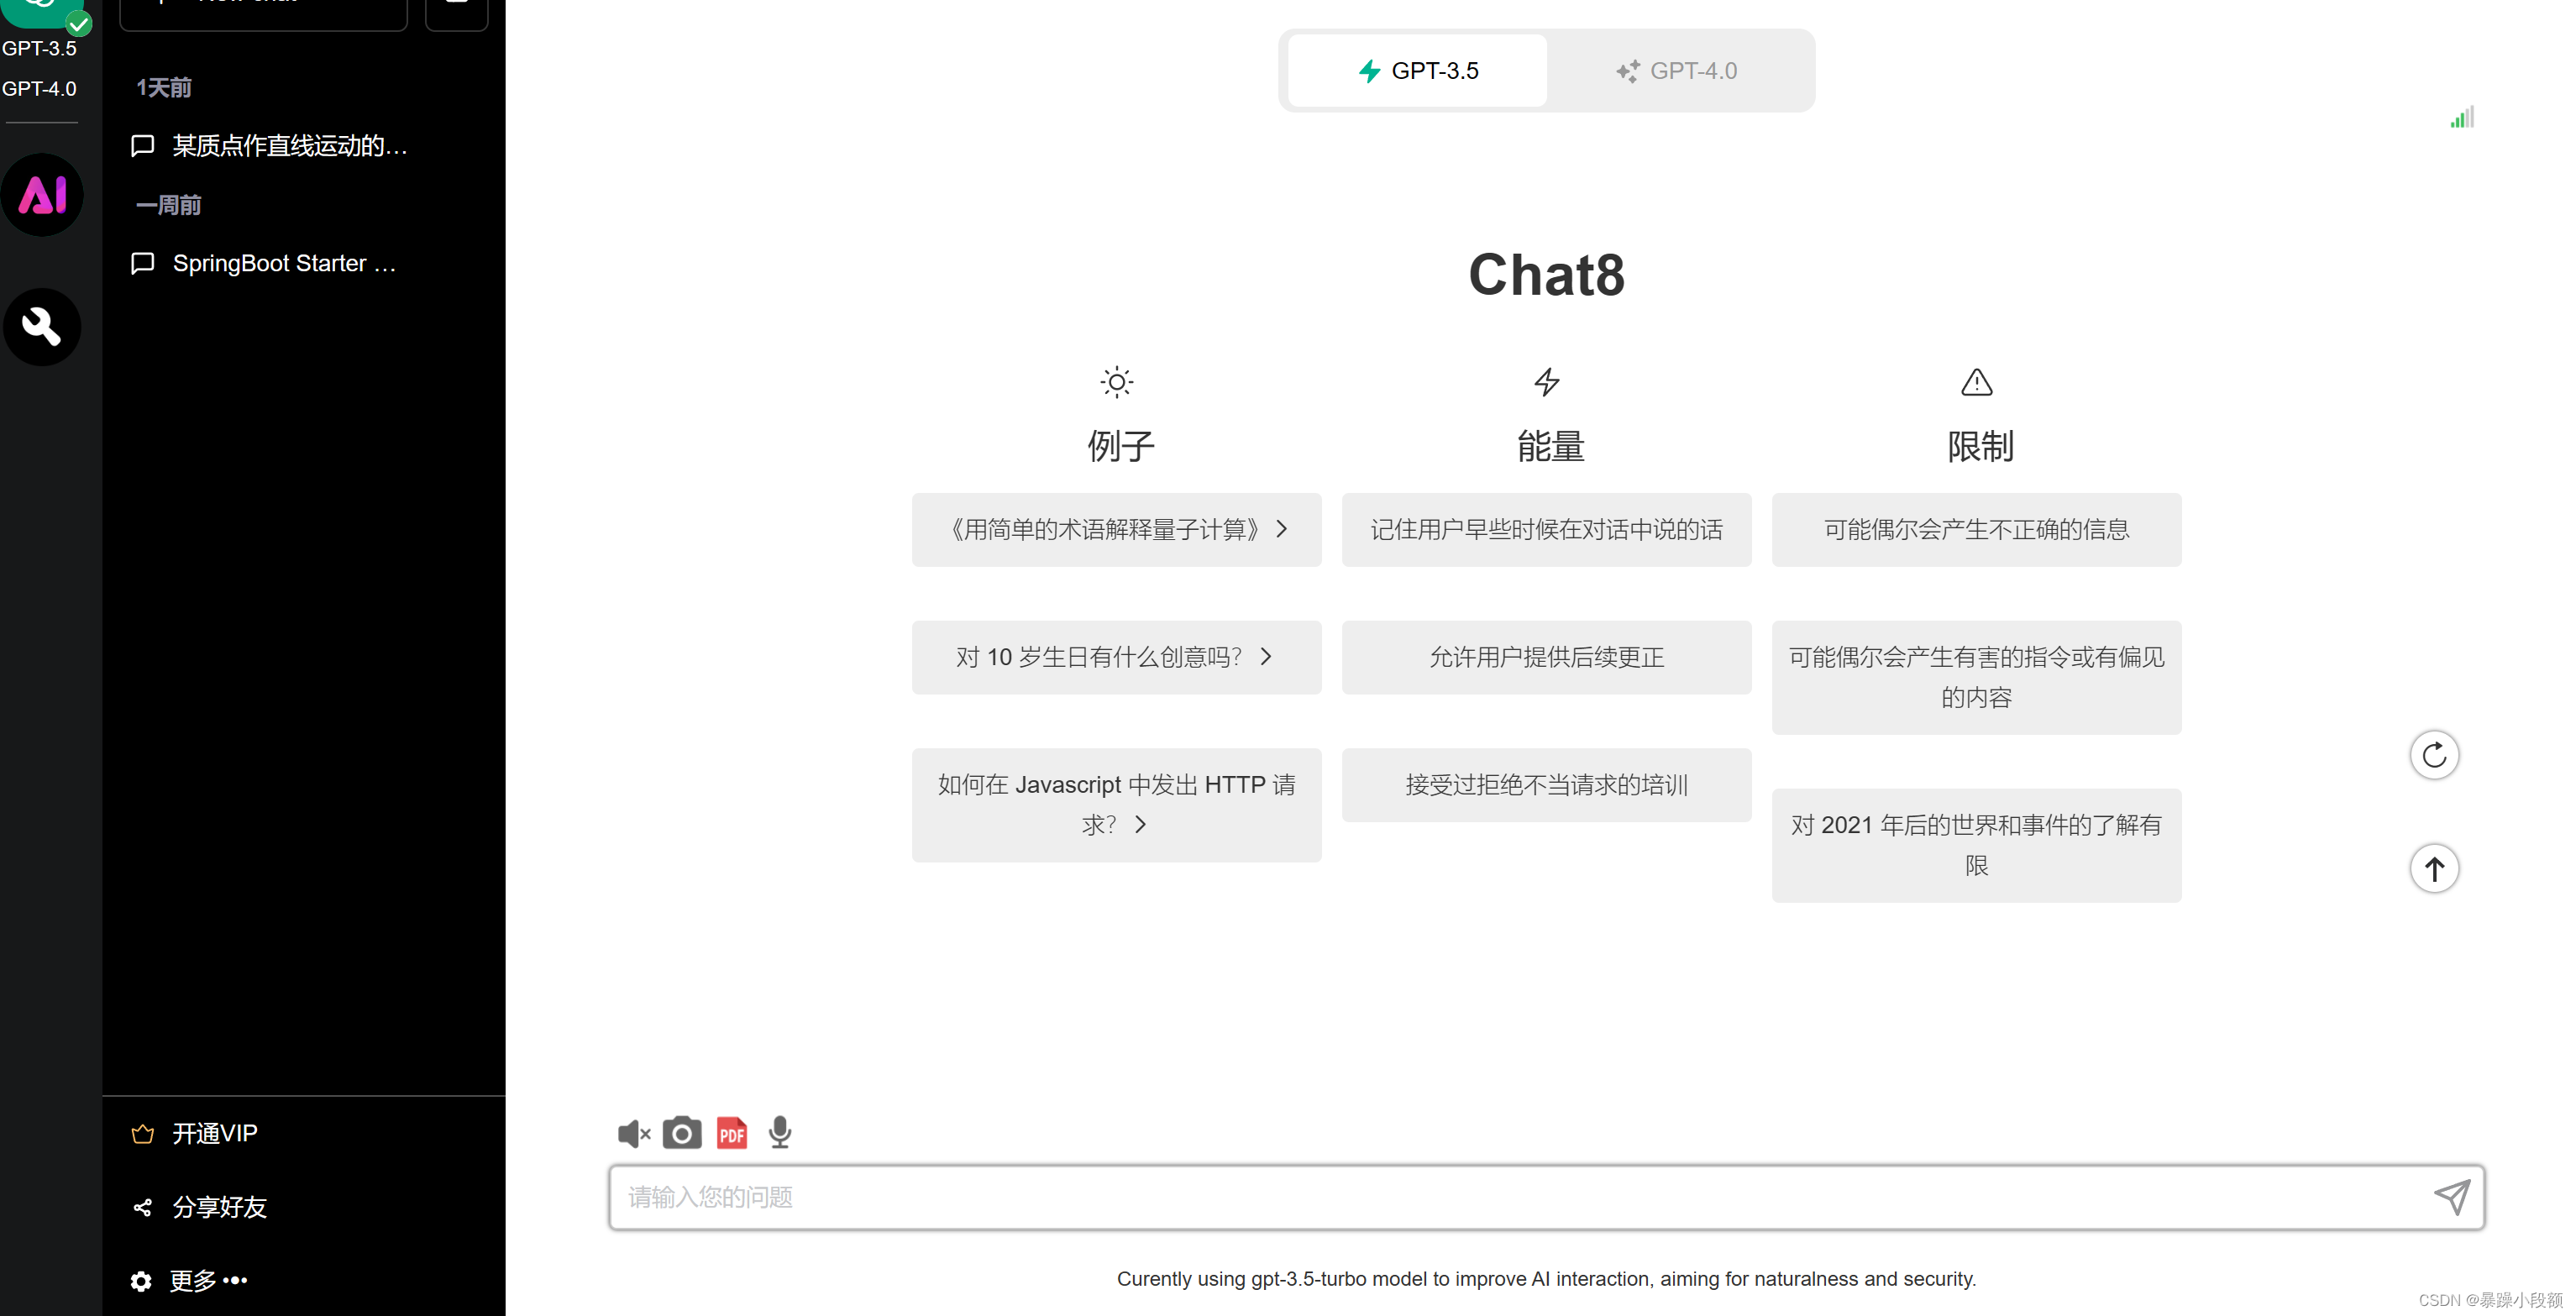Activate the microphone voice input

(x=780, y=1132)
